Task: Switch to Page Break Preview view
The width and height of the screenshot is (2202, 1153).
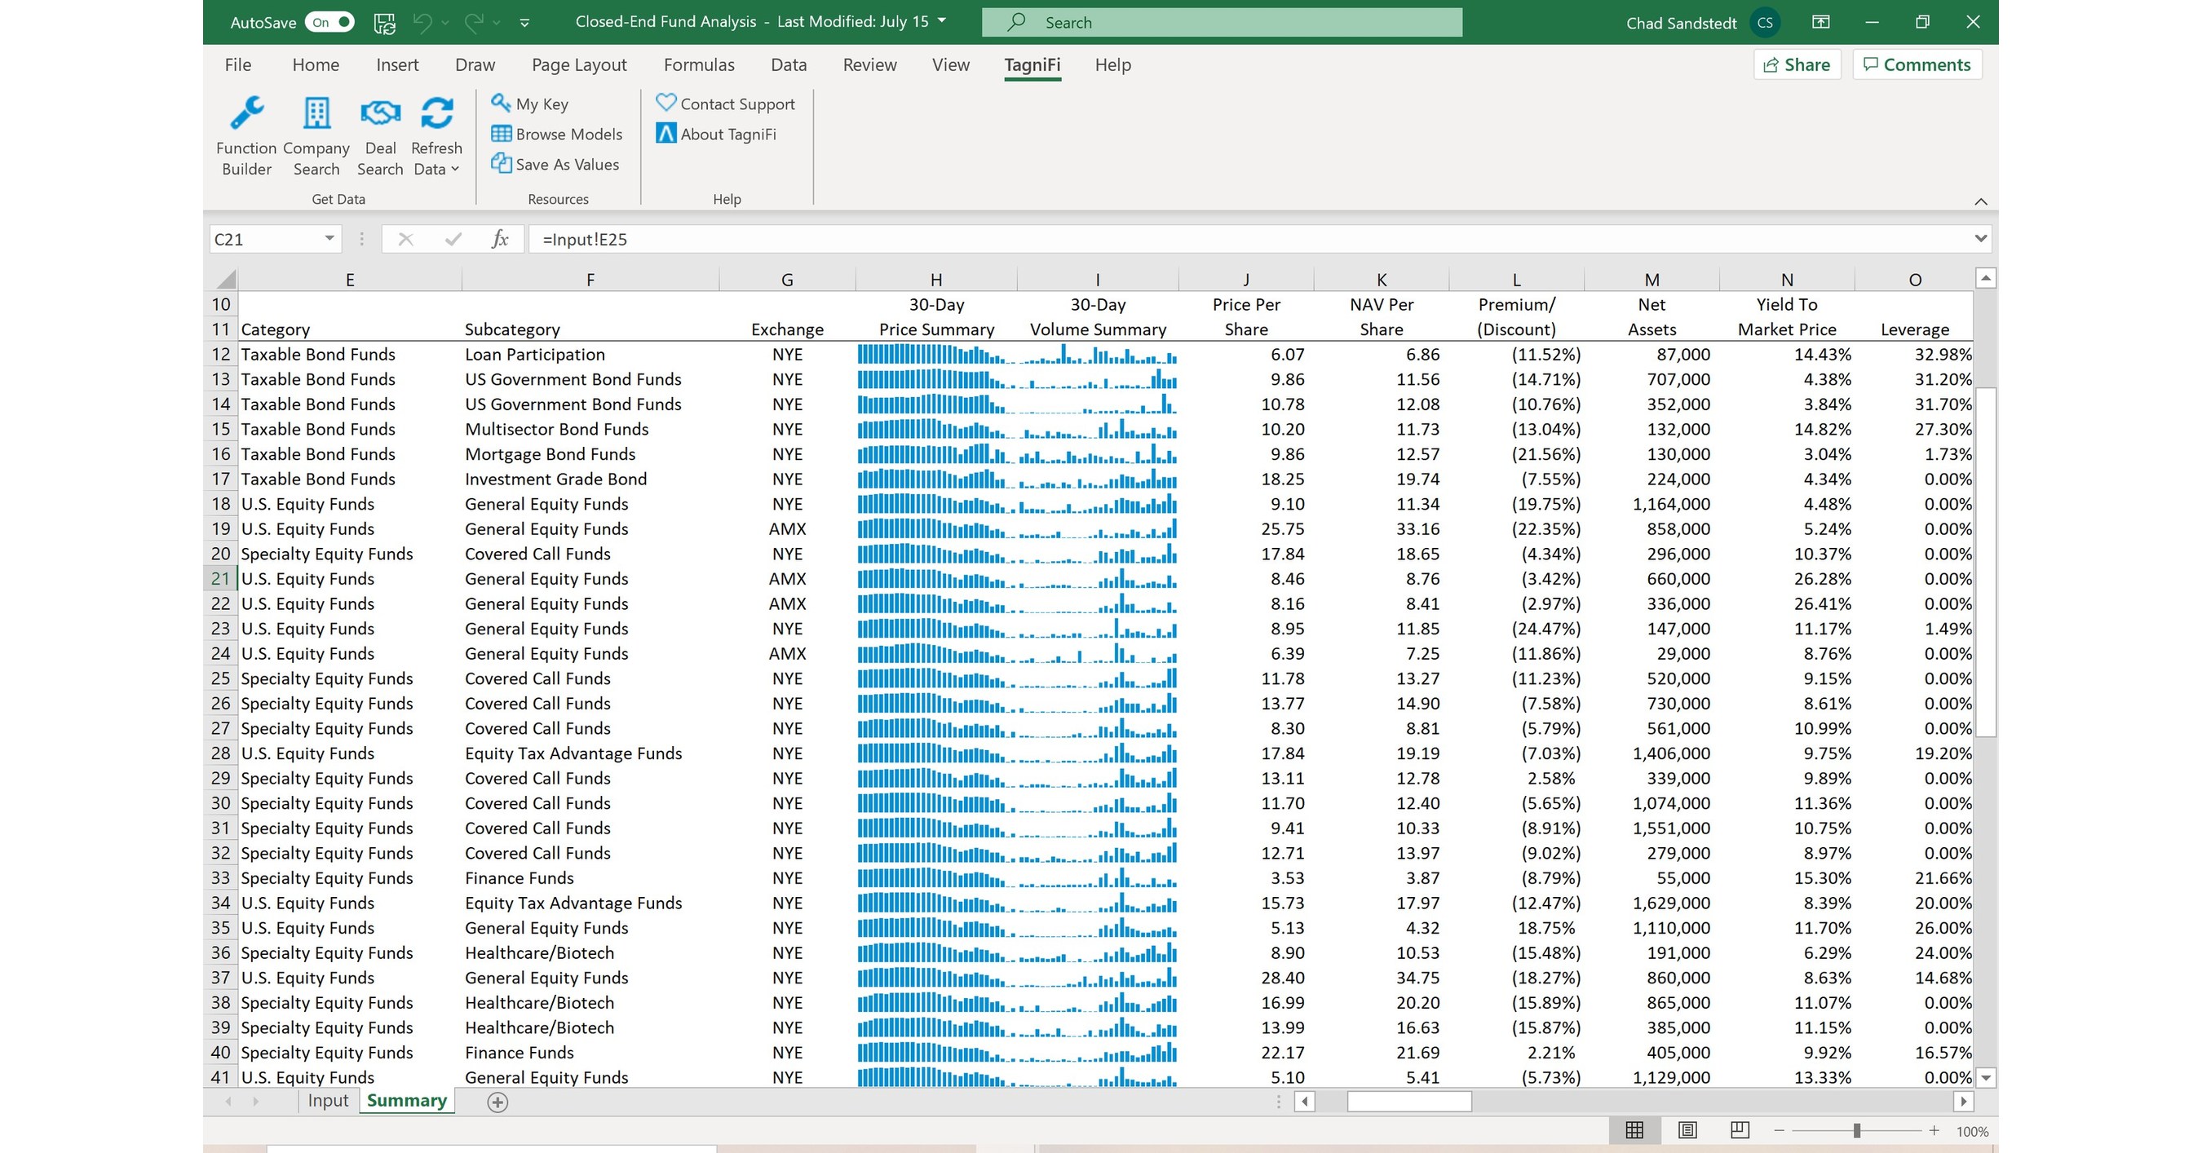Action: coord(1740,1130)
